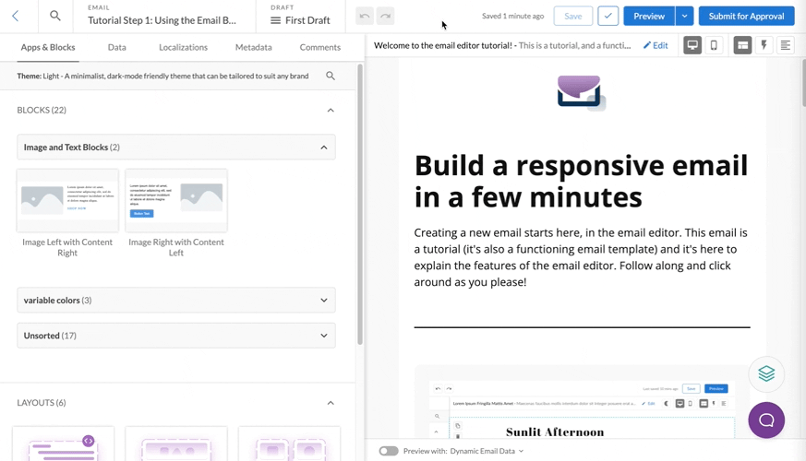Open the Metadata tab

click(x=253, y=47)
